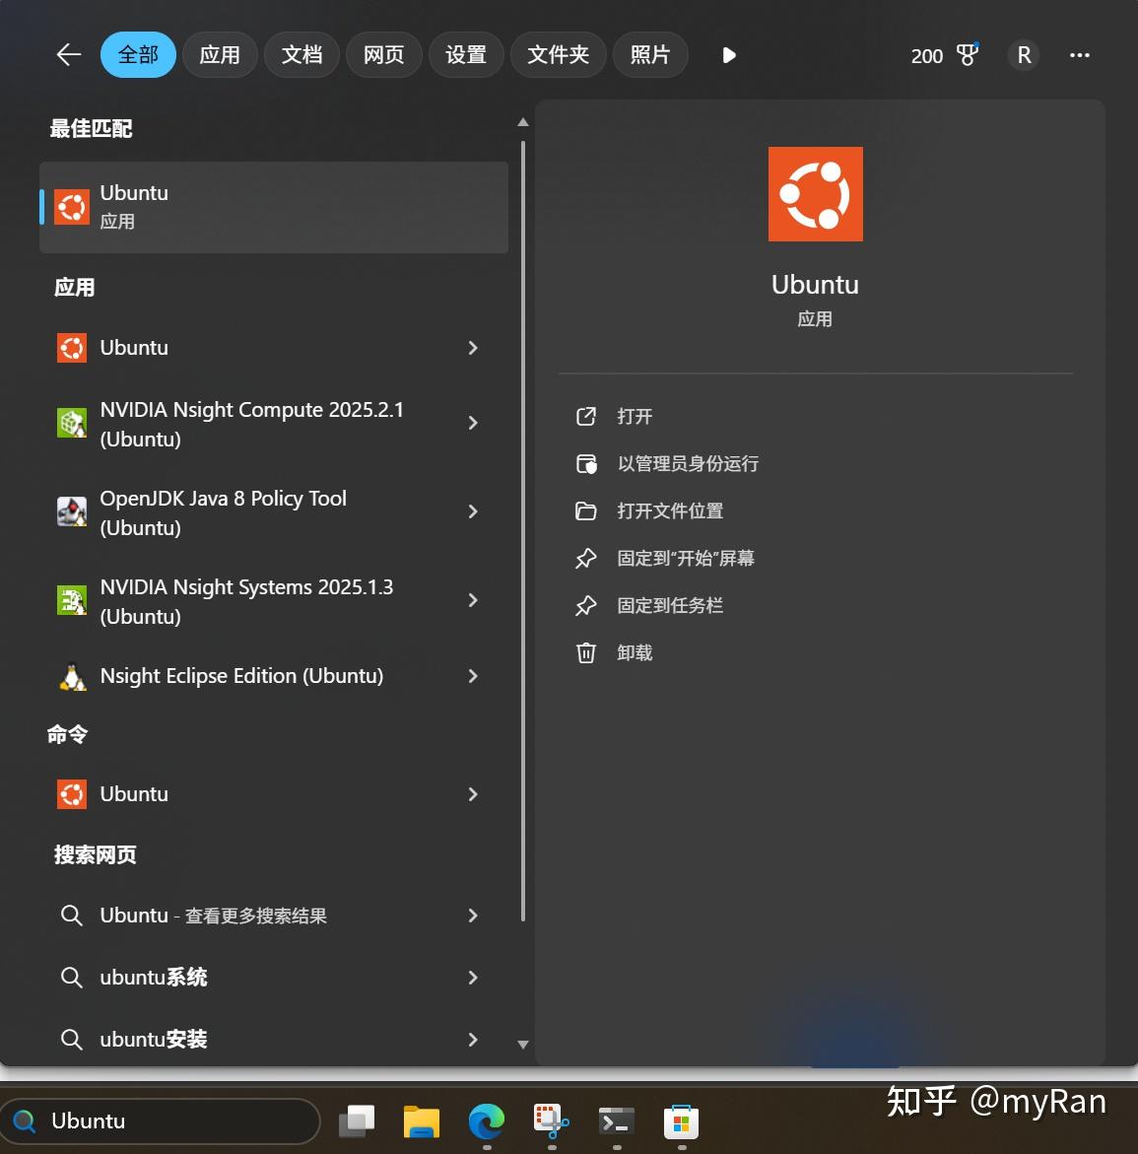Screen dimensions: 1138x1154
Task: Open NVIDIA Nsight Compute 2025.2.1
Action: 251,423
